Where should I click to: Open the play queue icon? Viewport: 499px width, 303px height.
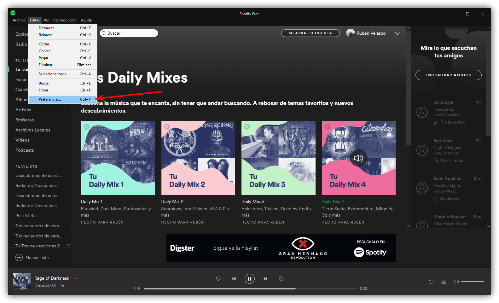pyautogui.click(x=431, y=282)
